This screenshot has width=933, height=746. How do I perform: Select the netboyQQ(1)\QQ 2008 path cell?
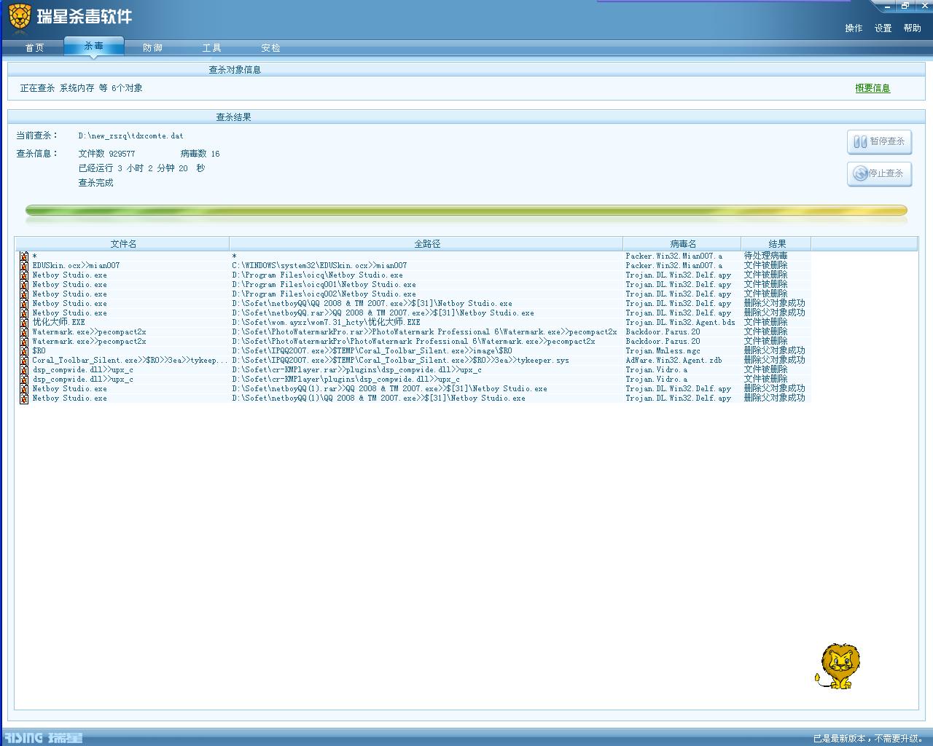(378, 398)
